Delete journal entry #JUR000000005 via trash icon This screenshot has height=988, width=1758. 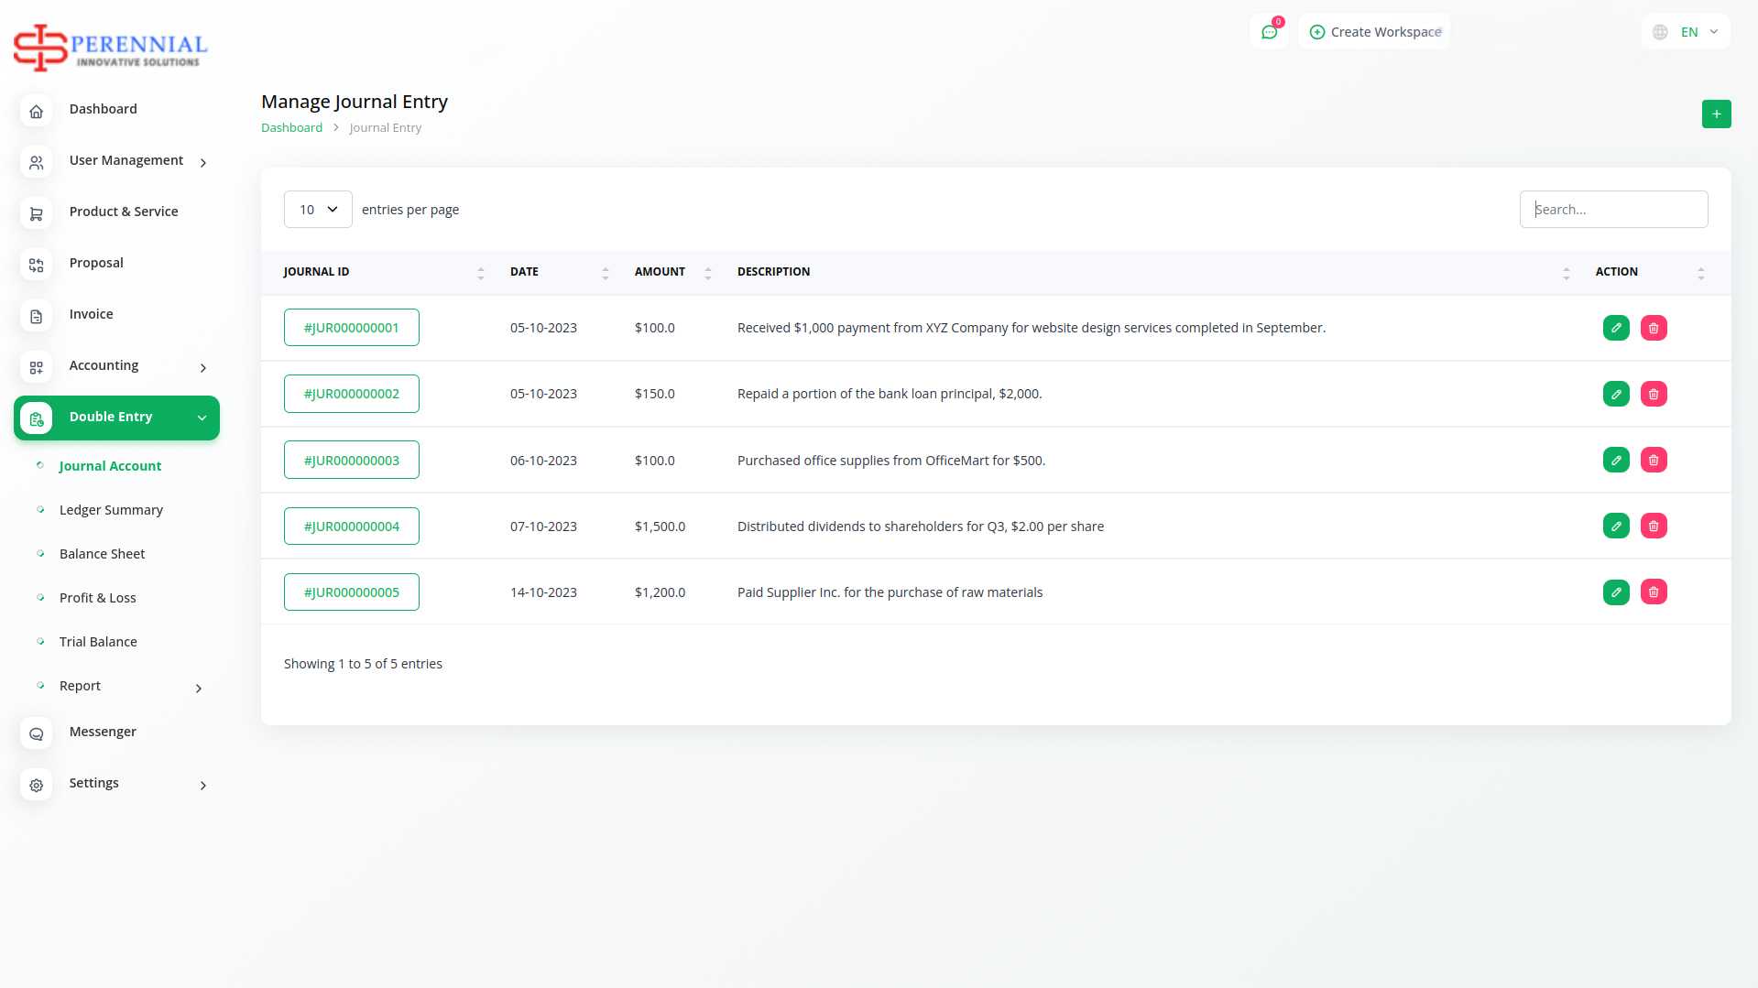point(1653,592)
